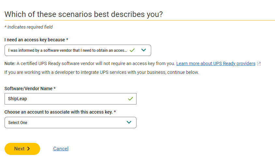
Task: Click the 'Choose an account to associate' label
Action: 60,112
